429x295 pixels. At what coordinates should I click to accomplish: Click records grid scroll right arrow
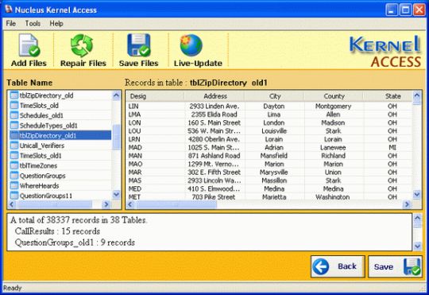tap(407, 204)
